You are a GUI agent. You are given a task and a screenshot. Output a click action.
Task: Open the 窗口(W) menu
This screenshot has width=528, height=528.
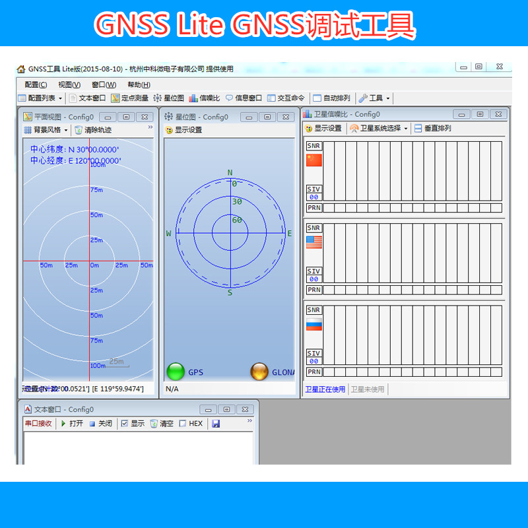pos(104,84)
